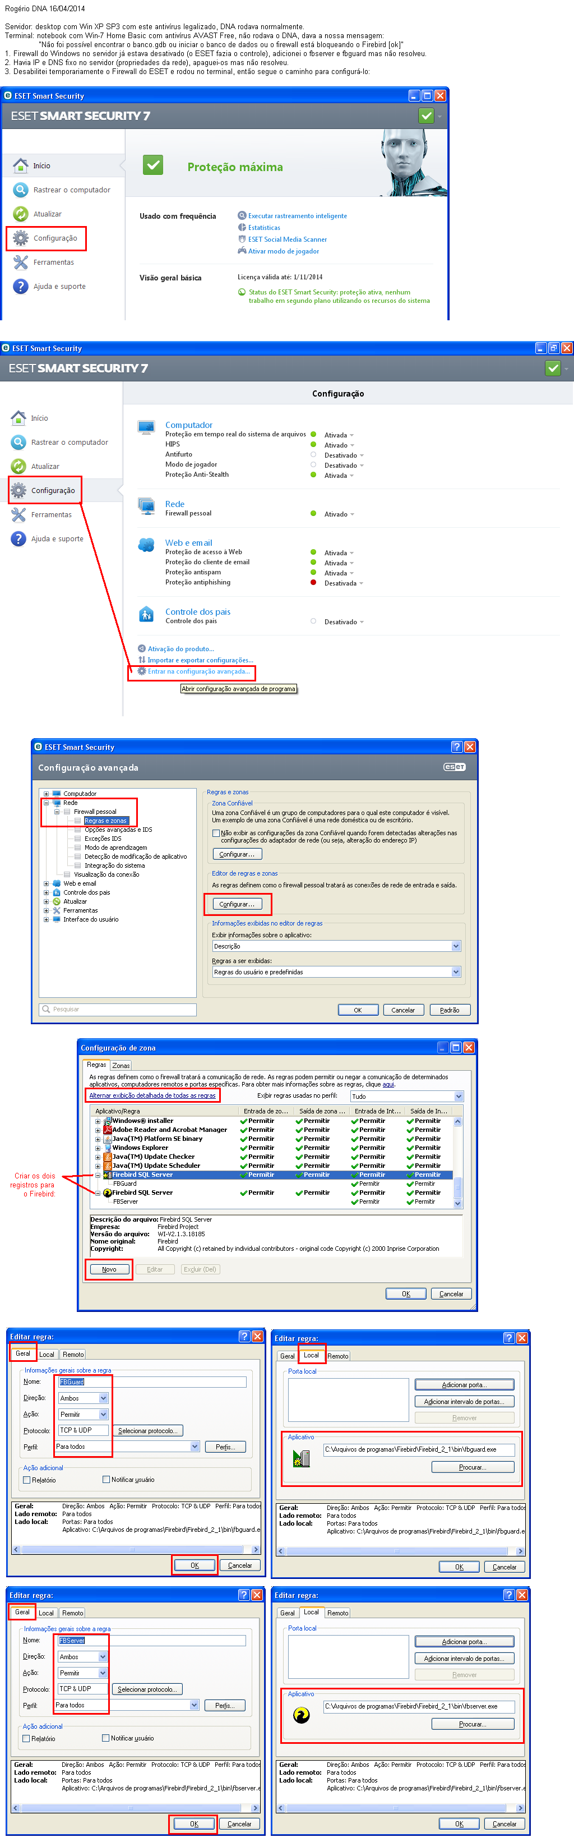574x1842 pixels.
Task: Switch to the Zonas tab
Action: [121, 1066]
